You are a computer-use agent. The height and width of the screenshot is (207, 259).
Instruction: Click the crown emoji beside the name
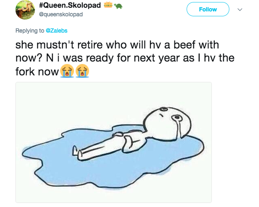(x=108, y=5)
